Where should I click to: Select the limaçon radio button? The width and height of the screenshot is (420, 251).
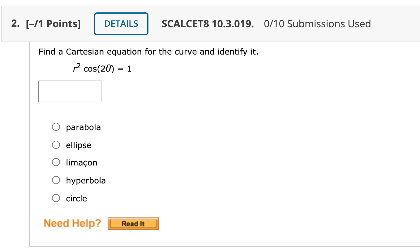[56, 162]
